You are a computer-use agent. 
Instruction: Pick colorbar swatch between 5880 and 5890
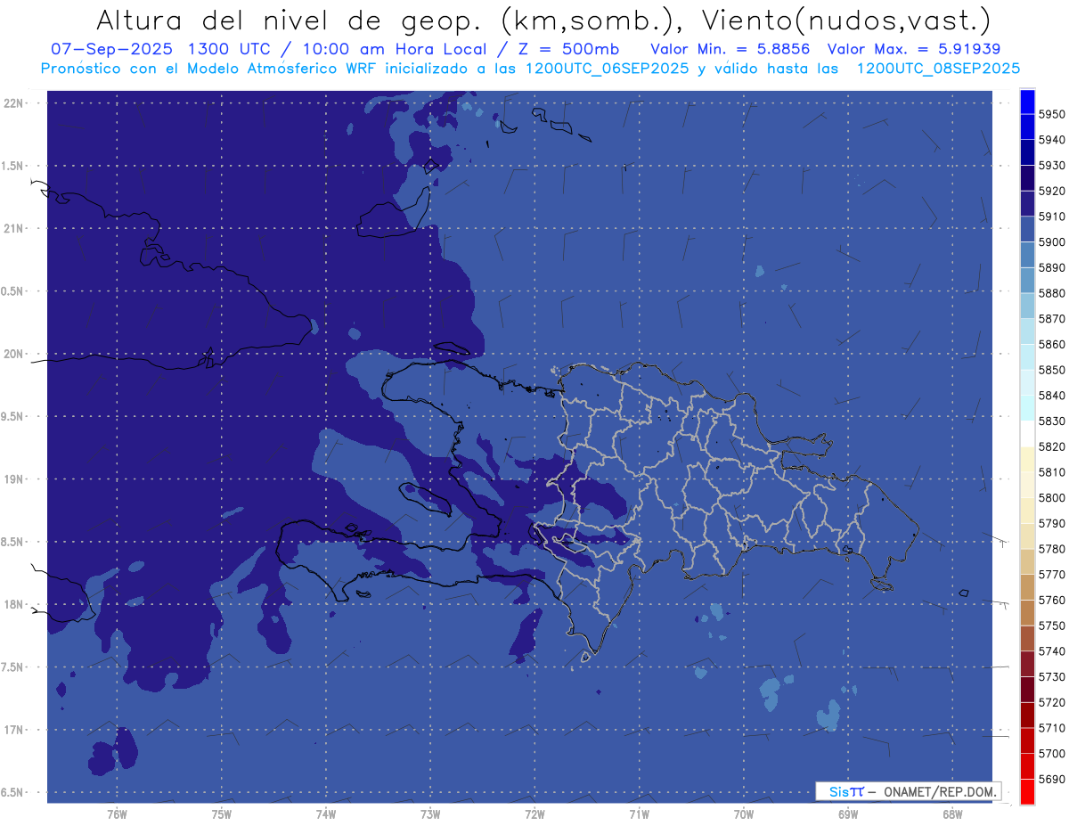(x=1026, y=281)
